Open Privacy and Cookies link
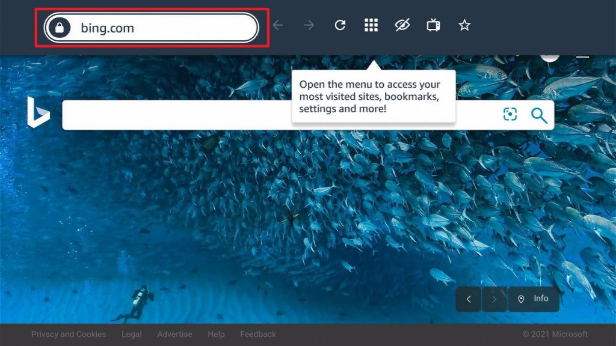 (x=69, y=334)
